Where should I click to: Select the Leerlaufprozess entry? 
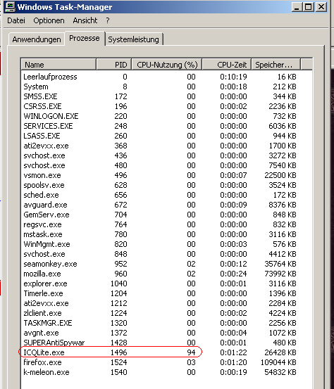160,77
